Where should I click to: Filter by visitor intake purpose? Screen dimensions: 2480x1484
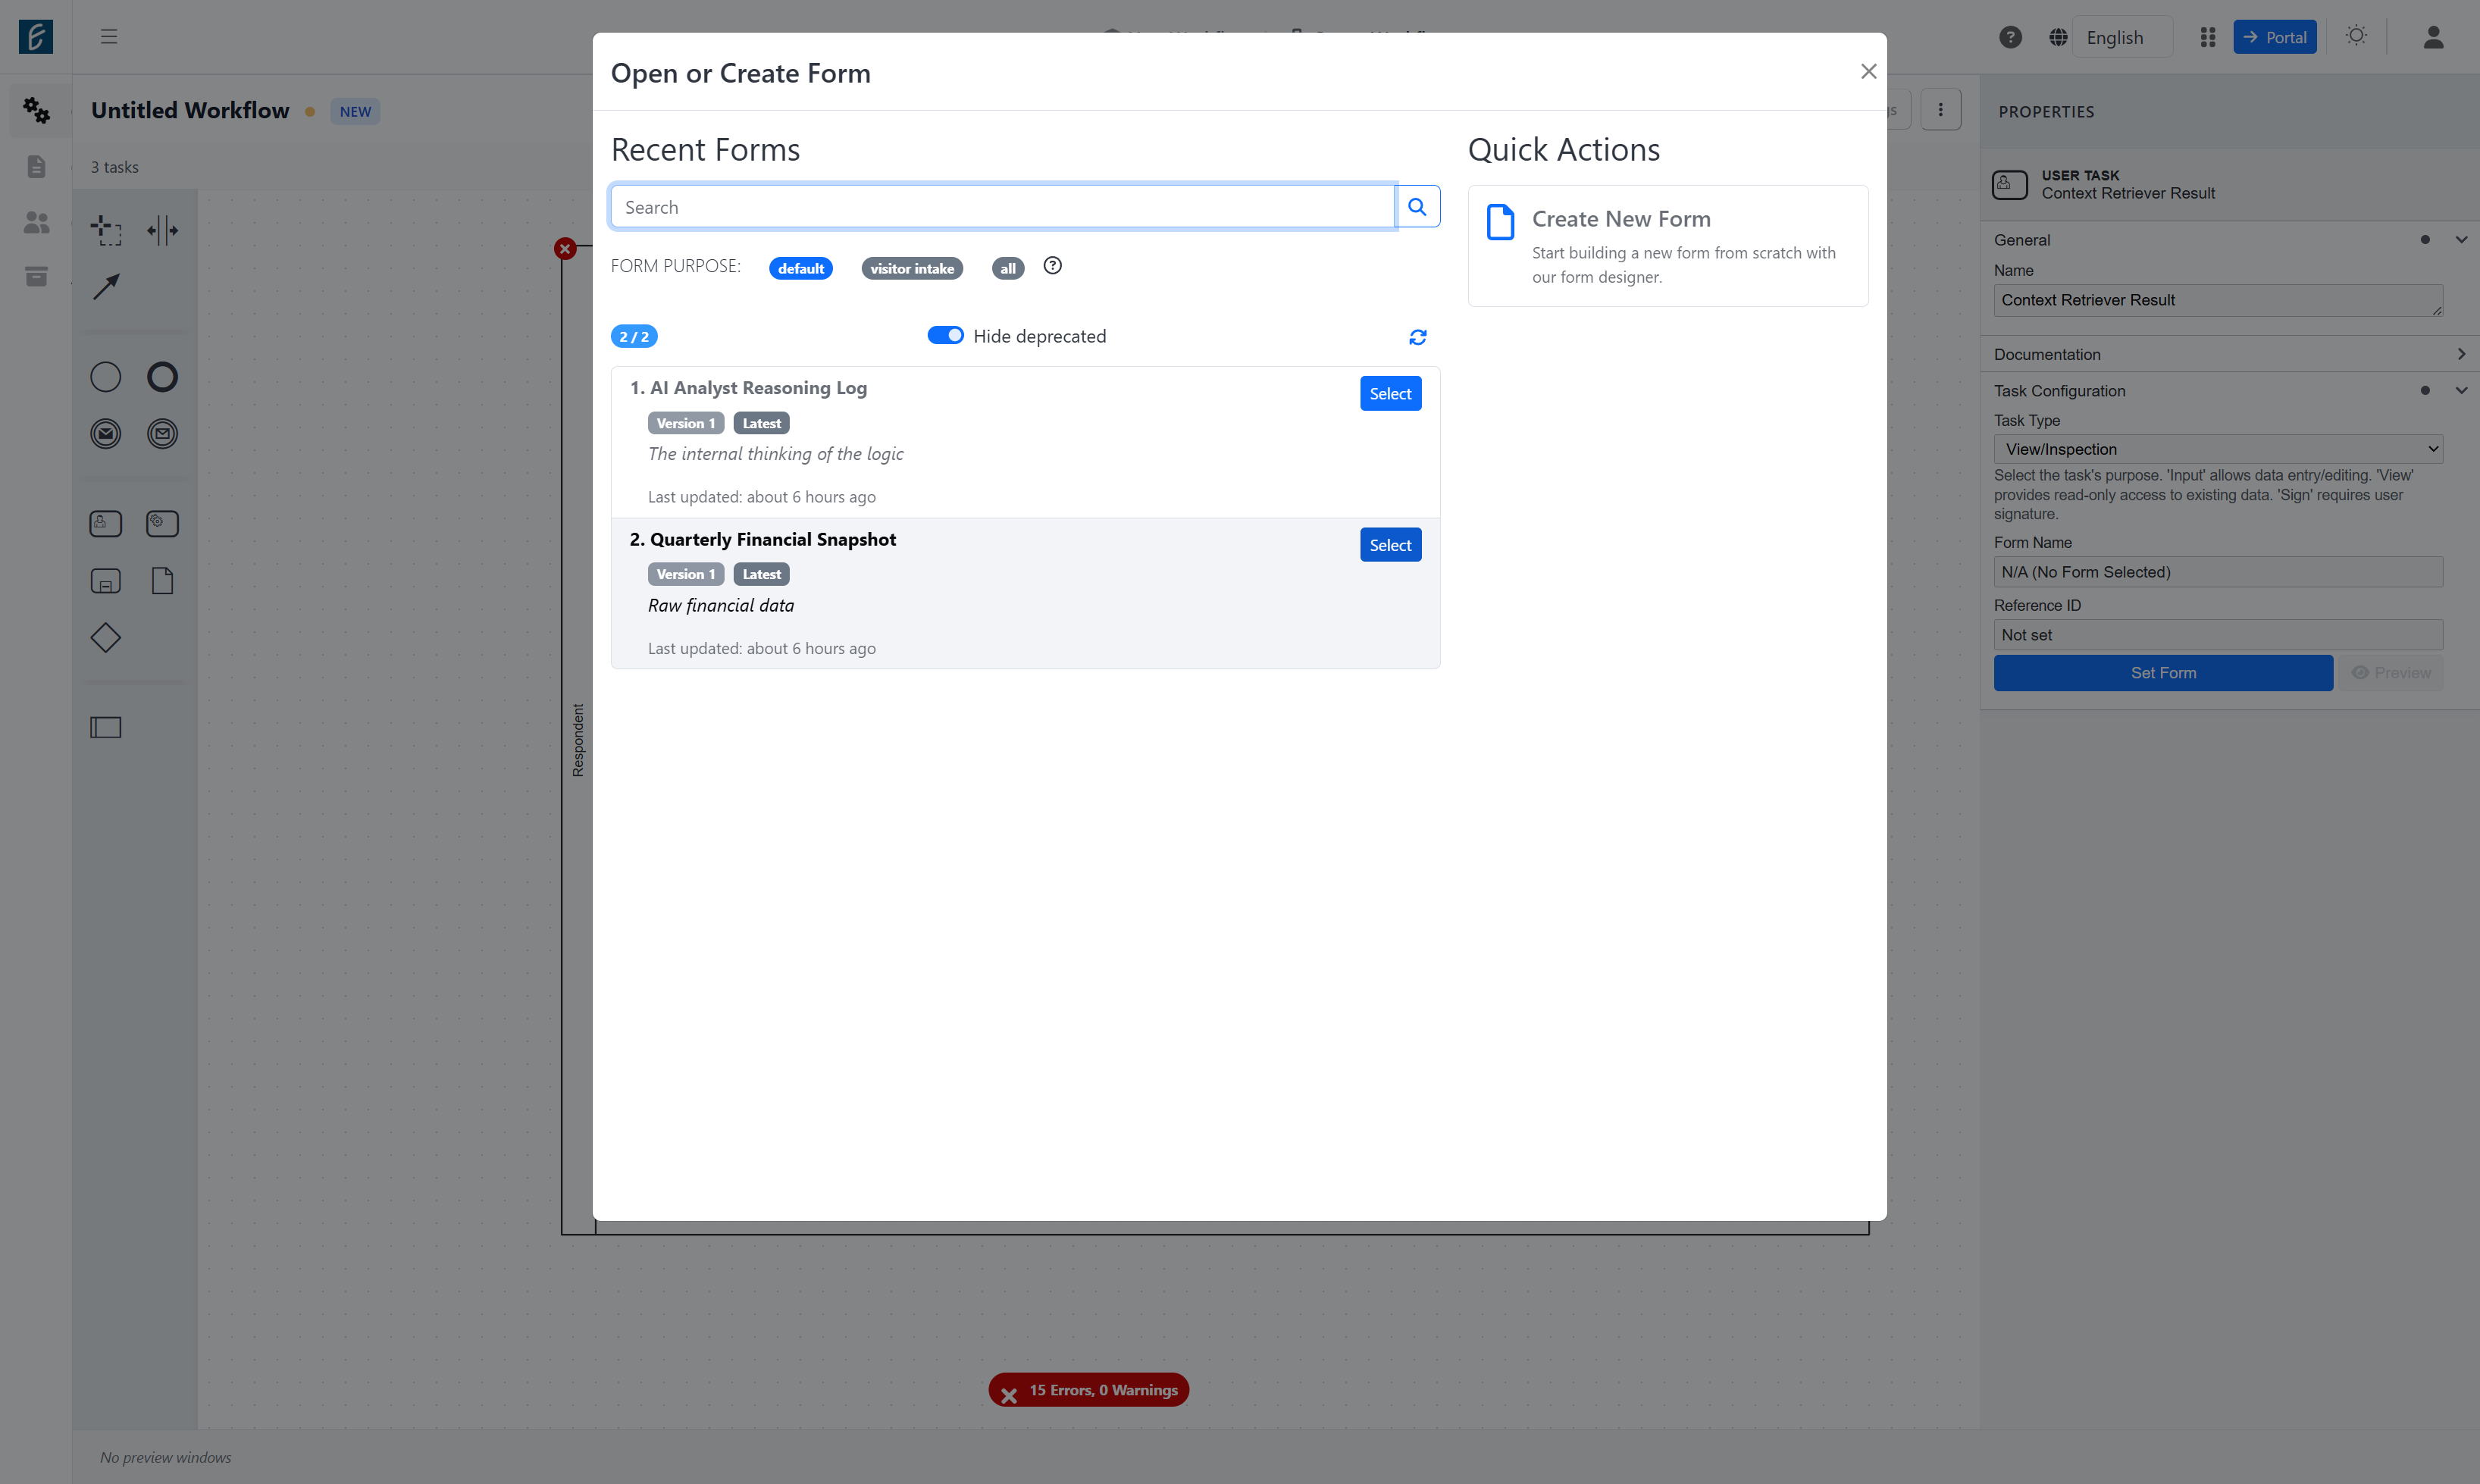[x=911, y=268]
